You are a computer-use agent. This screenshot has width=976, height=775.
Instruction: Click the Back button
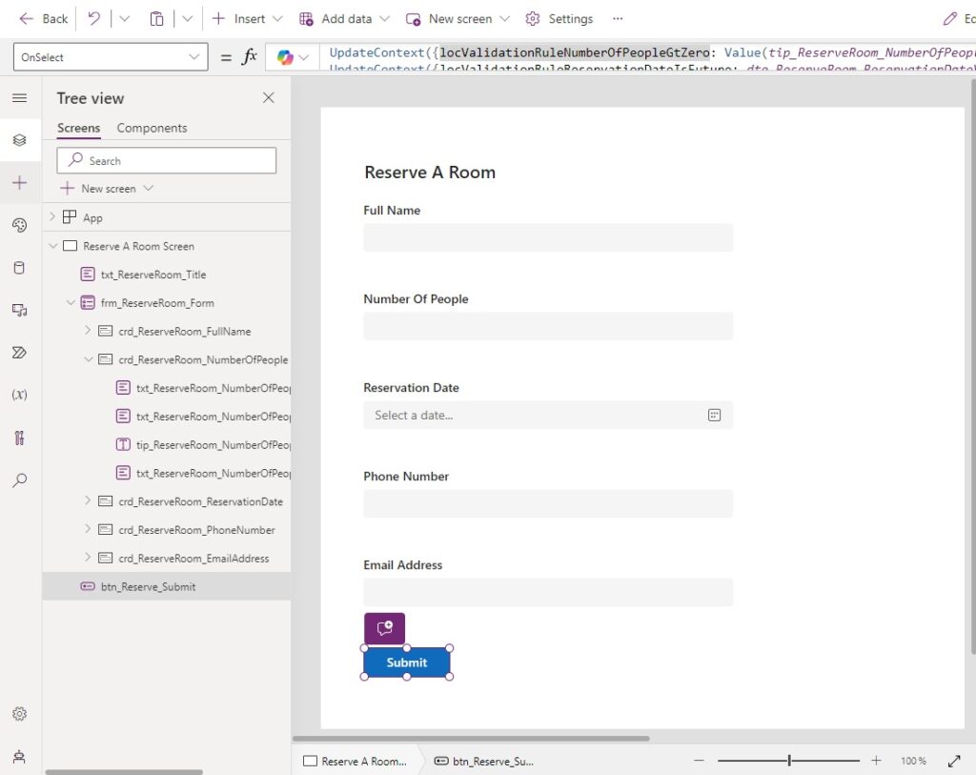(x=43, y=19)
